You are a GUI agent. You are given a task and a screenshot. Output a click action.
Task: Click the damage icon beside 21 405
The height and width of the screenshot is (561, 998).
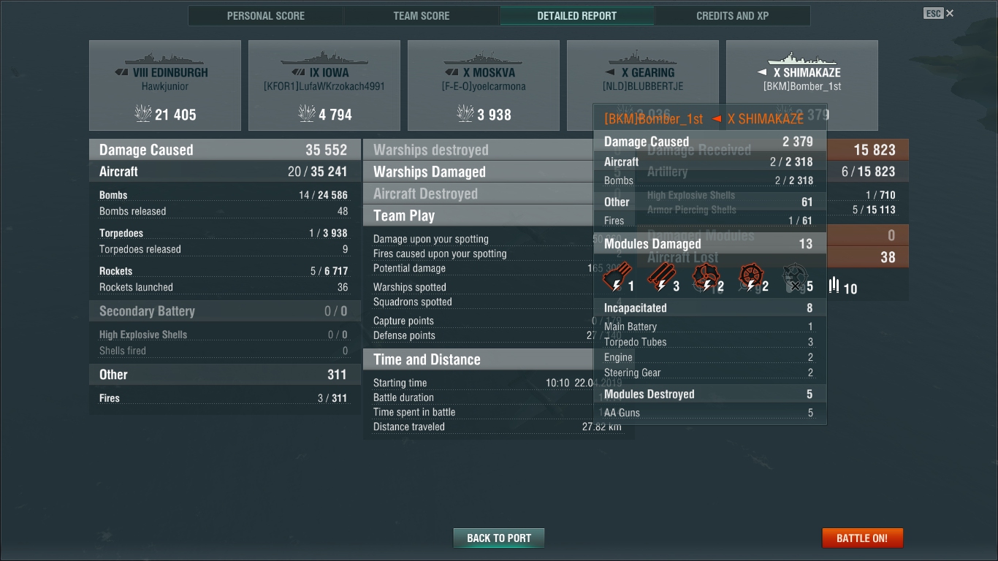[143, 113]
